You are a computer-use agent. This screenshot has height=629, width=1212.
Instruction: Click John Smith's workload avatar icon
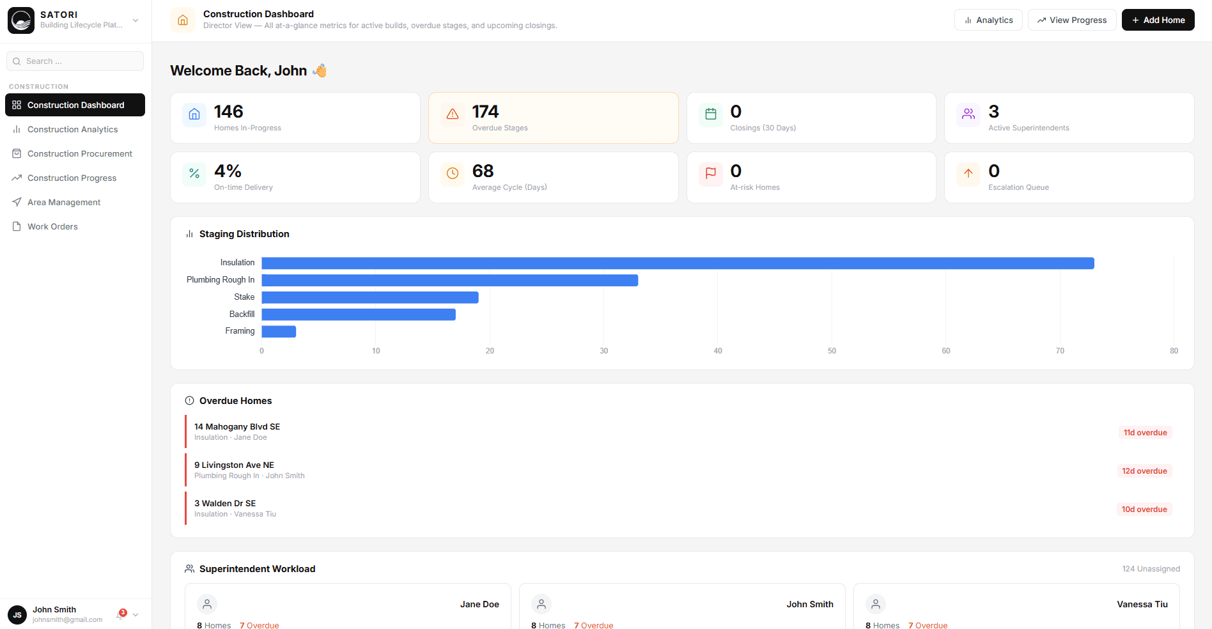point(541,604)
